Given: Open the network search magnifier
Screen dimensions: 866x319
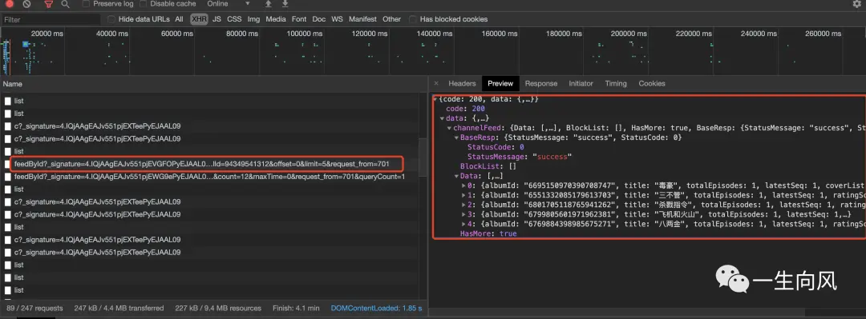Looking at the screenshot, I should [x=65, y=4].
